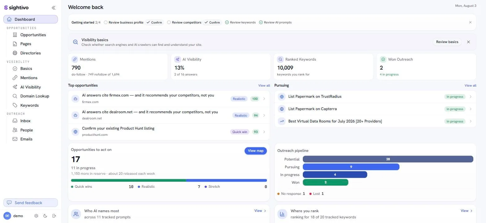Click the Where you rank chart icon
The image size is (486, 223).
(x=282, y=214)
